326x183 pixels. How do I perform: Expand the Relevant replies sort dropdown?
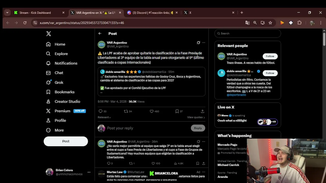pyautogui.click(x=104, y=117)
